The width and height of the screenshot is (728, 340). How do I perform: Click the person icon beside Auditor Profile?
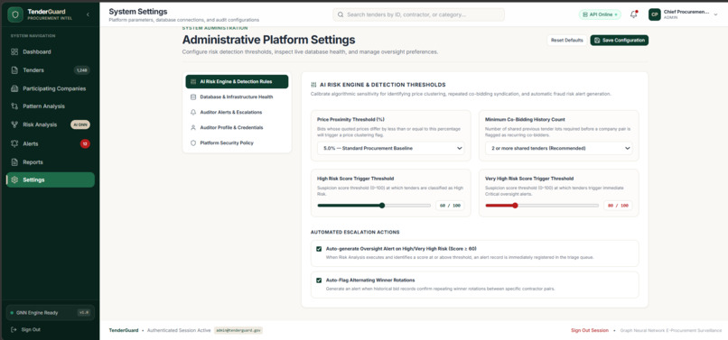pos(193,127)
